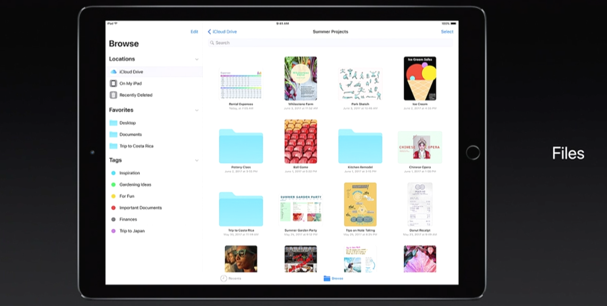The image size is (607, 306).
Task: Open the Documents folder icon in Favorites
Action: (x=113, y=134)
